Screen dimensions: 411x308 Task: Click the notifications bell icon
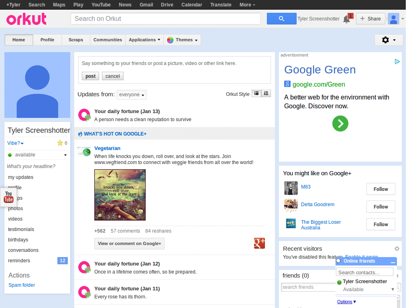347,18
